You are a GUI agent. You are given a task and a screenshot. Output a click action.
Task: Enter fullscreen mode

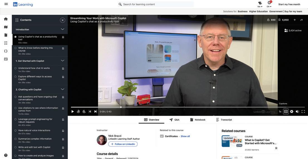pos(303,111)
